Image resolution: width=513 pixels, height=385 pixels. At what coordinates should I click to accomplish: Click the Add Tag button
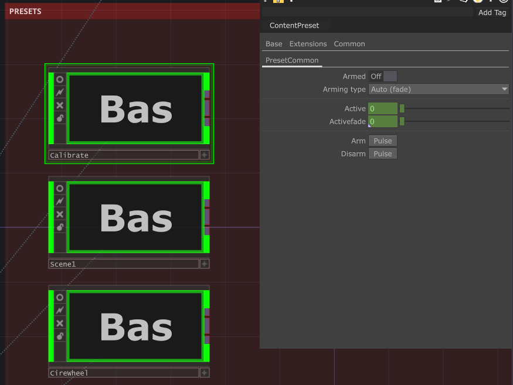[x=492, y=12]
